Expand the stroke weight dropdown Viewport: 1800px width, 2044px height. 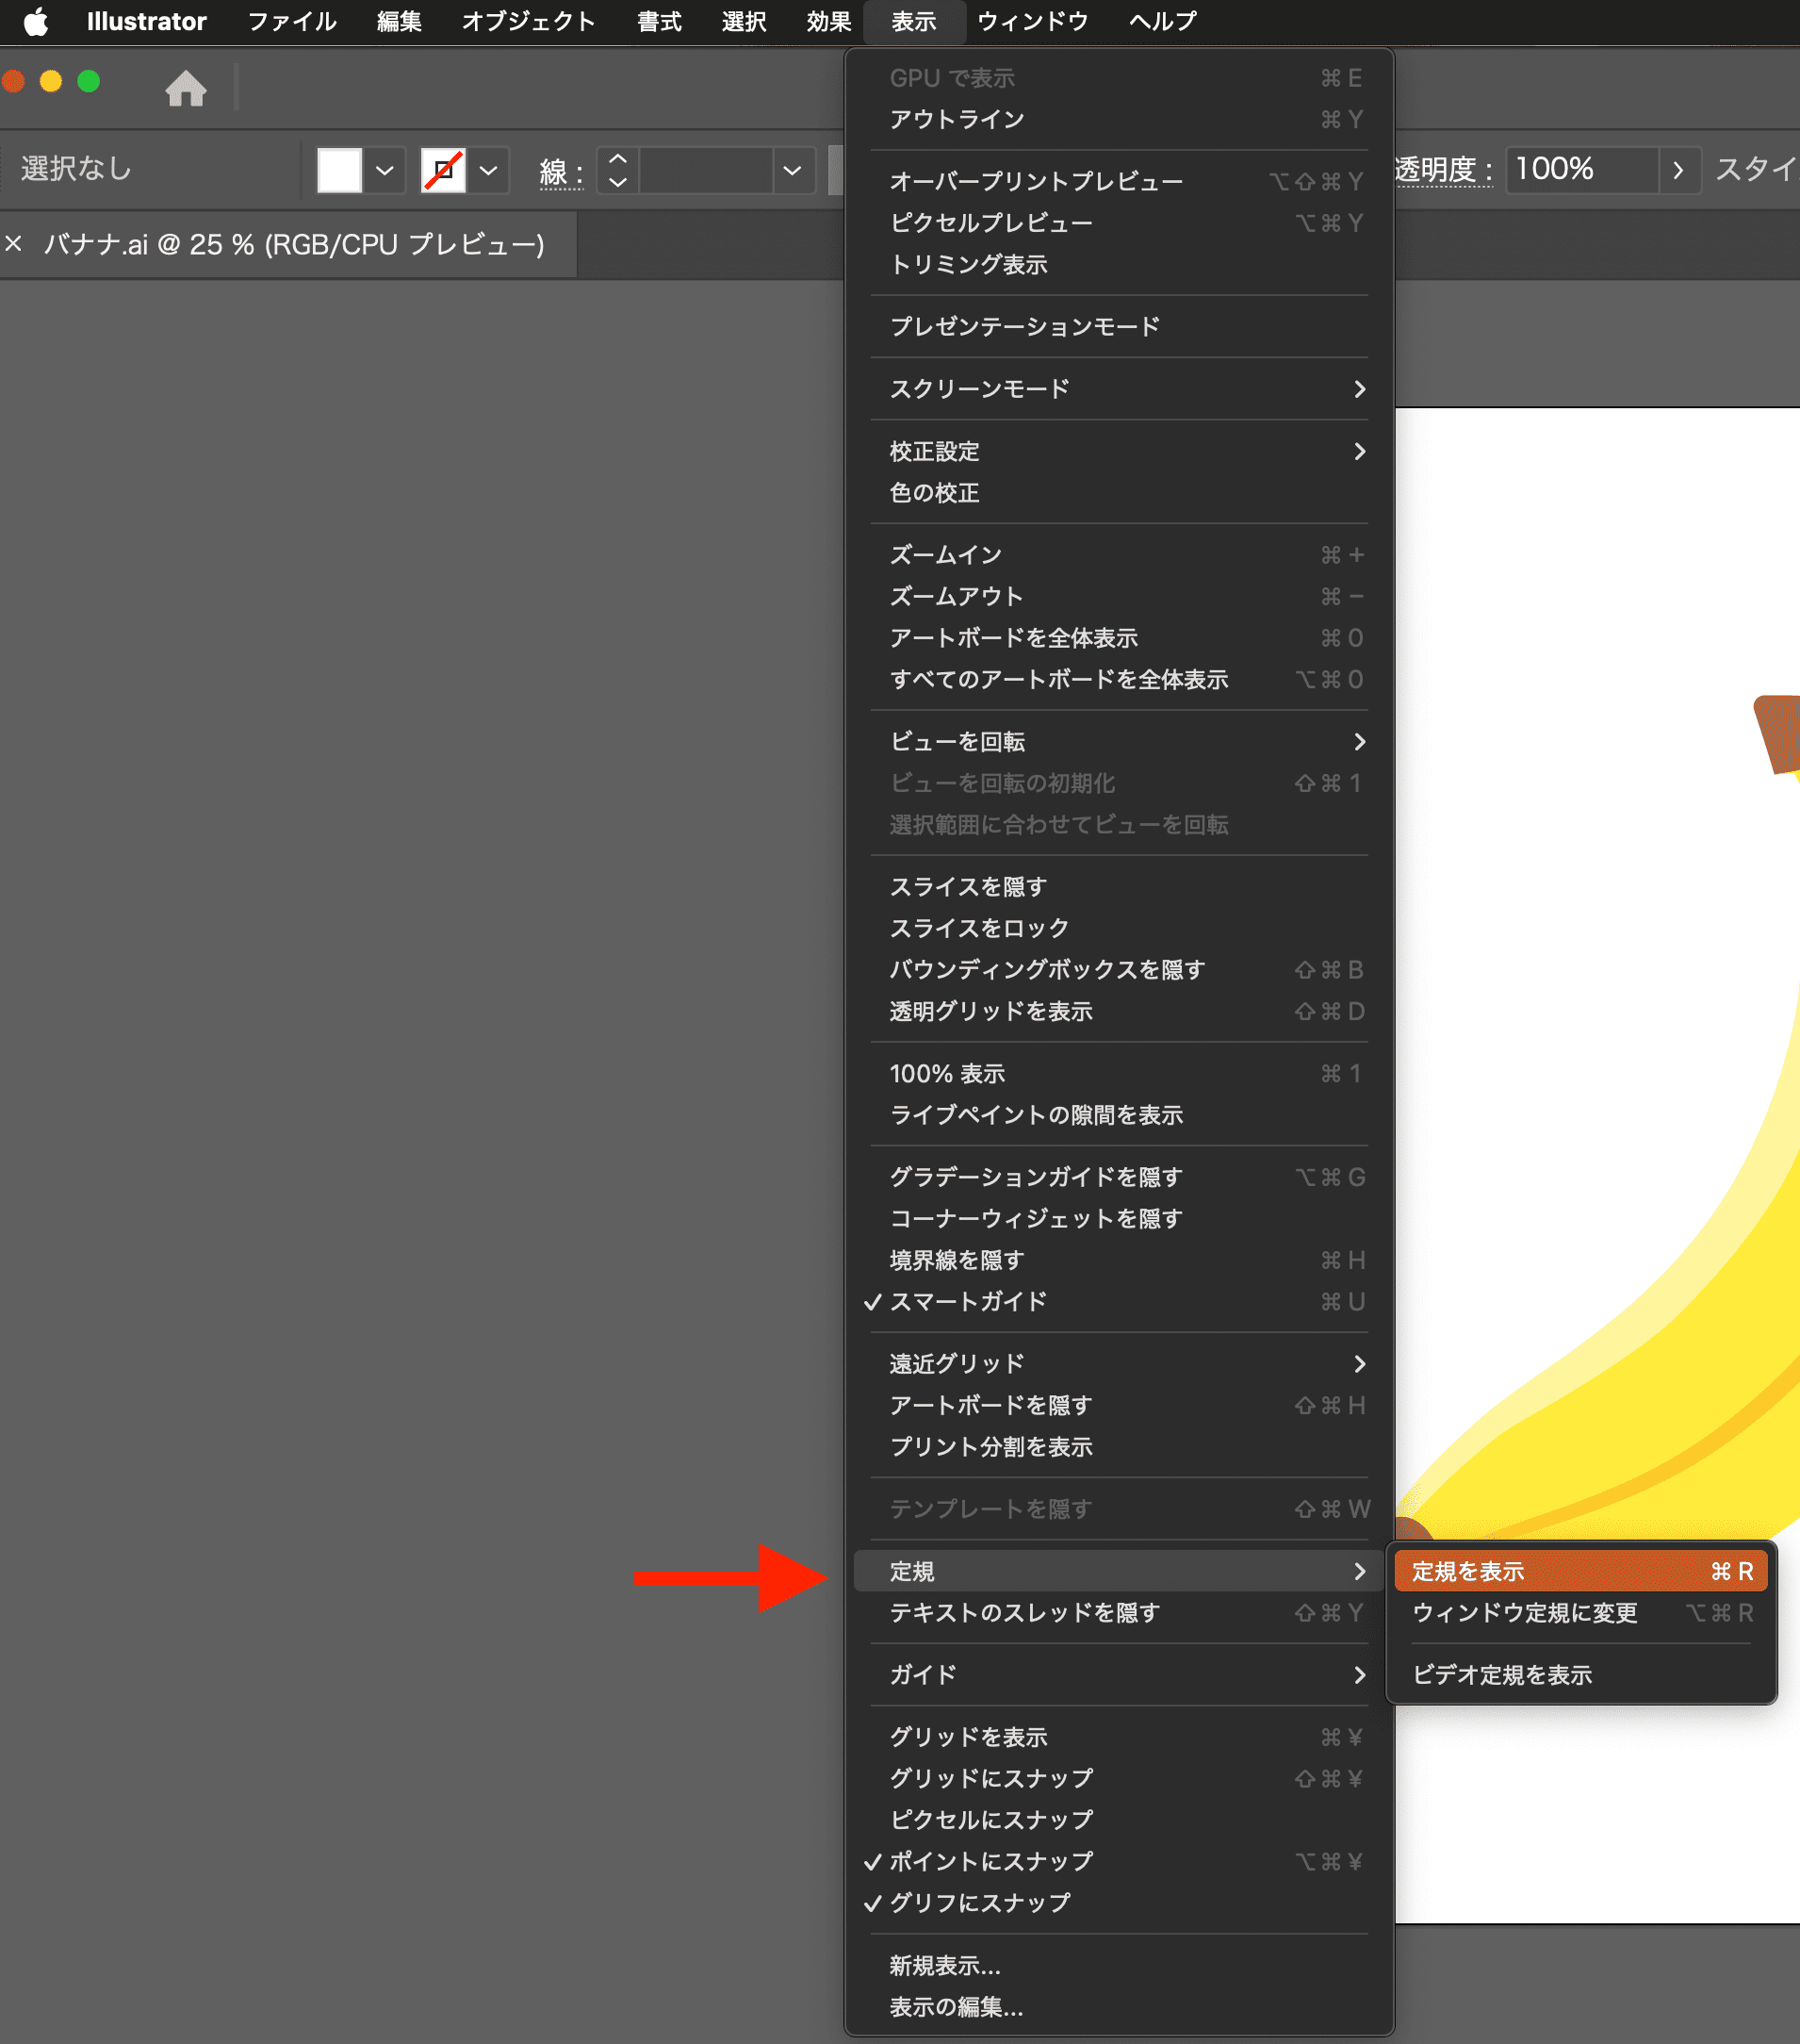[792, 170]
